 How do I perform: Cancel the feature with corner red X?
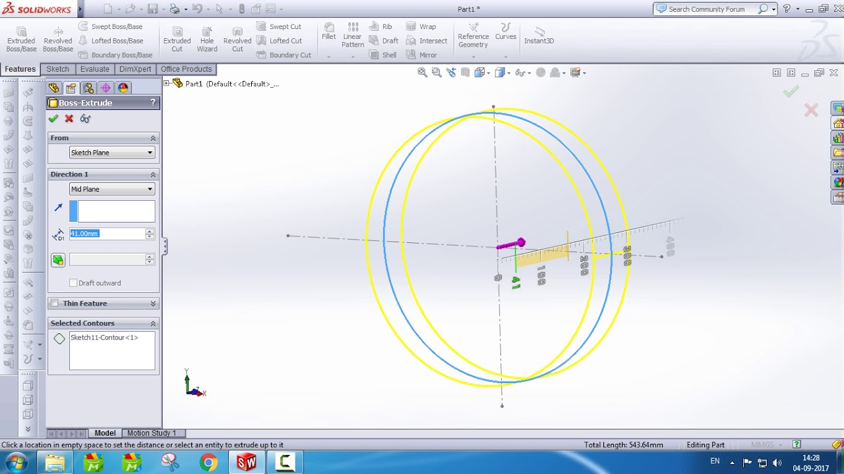[x=811, y=110]
